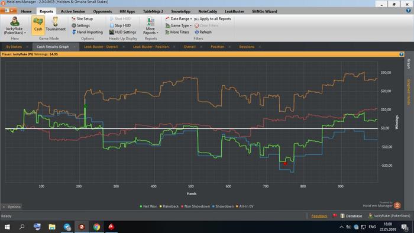Toggle Showdown line in legend
The height and width of the screenshot is (233, 414).
223,206
